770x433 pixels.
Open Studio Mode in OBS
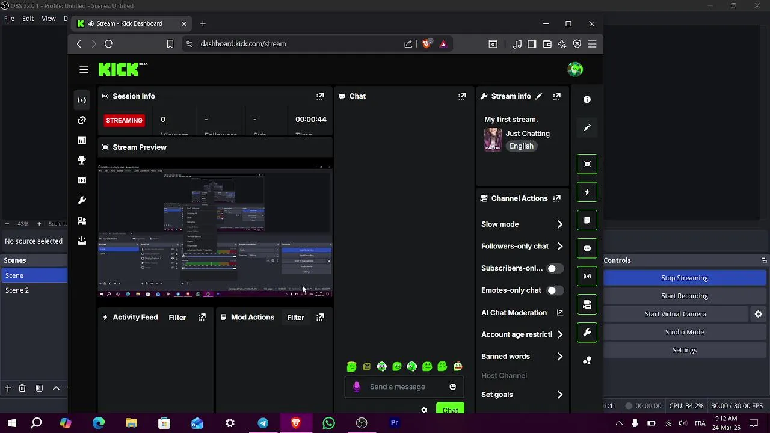[x=684, y=332]
